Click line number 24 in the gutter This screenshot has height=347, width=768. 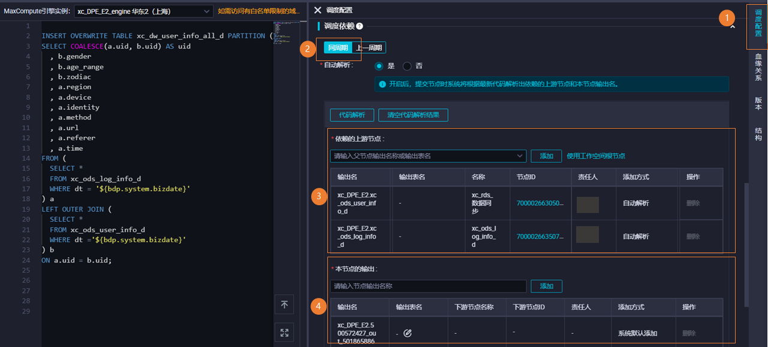pos(26,260)
